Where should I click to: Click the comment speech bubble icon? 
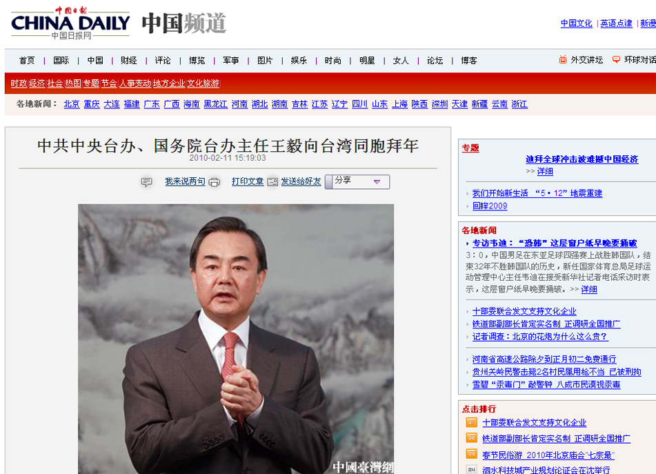[146, 182]
